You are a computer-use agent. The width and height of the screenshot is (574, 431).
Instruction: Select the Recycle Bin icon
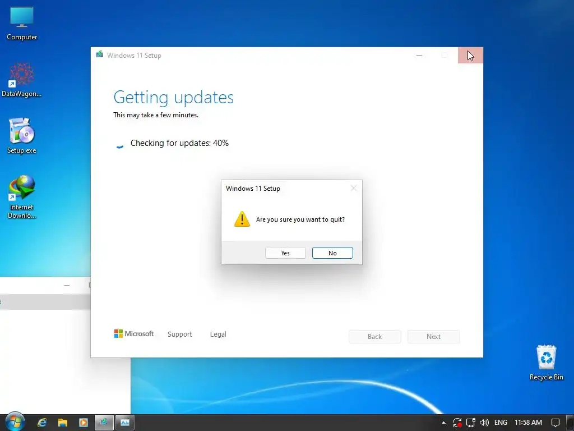(x=546, y=363)
